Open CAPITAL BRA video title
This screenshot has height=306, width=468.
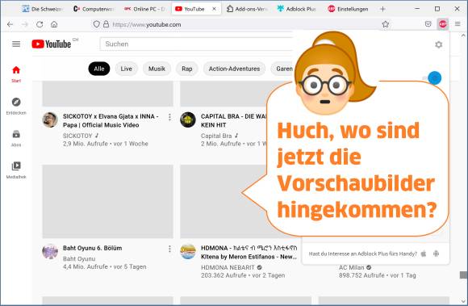point(234,120)
